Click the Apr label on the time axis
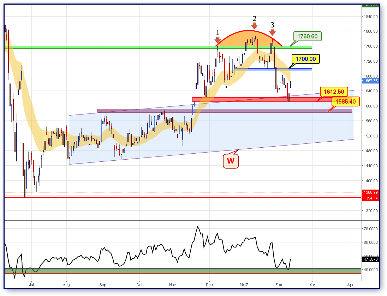Image resolution: width=387 pixels, height=296 pixels. [351, 285]
